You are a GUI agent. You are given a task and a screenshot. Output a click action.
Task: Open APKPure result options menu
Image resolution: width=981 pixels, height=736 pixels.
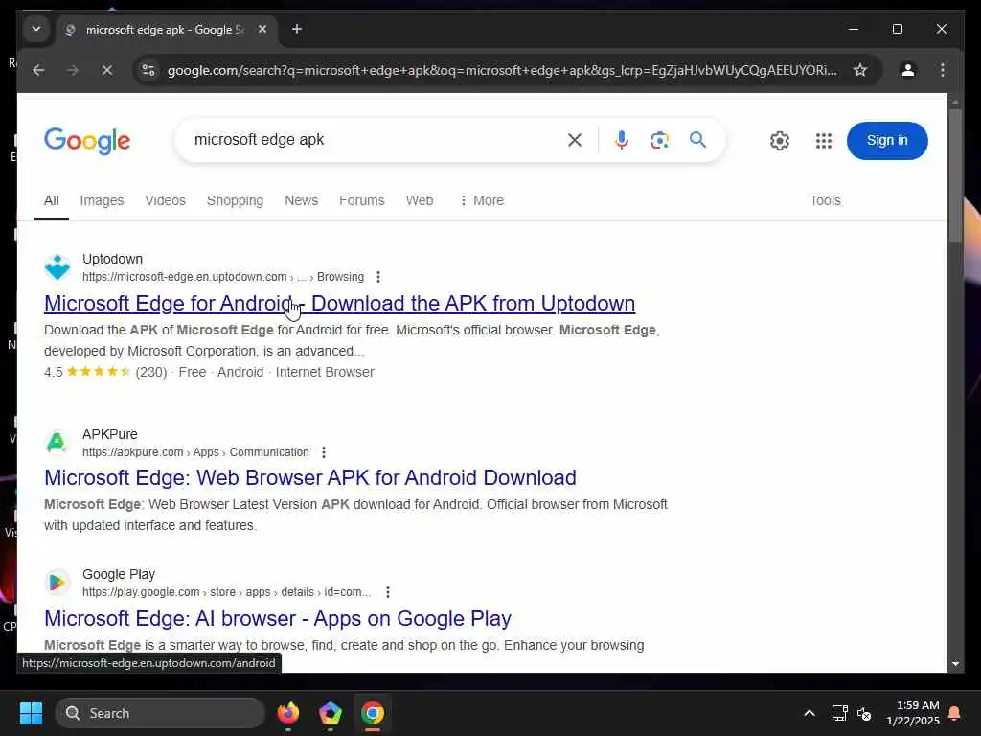pos(324,452)
